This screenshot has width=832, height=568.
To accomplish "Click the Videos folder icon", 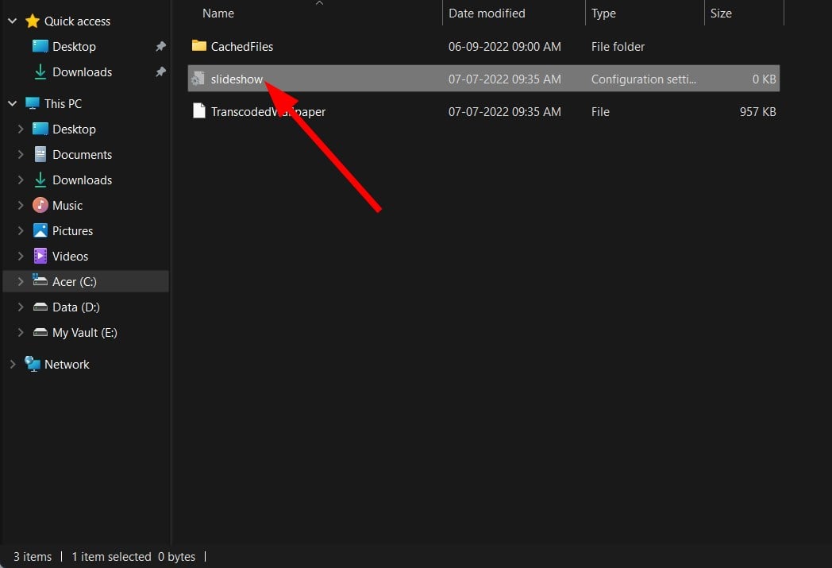I will pyautogui.click(x=40, y=256).
